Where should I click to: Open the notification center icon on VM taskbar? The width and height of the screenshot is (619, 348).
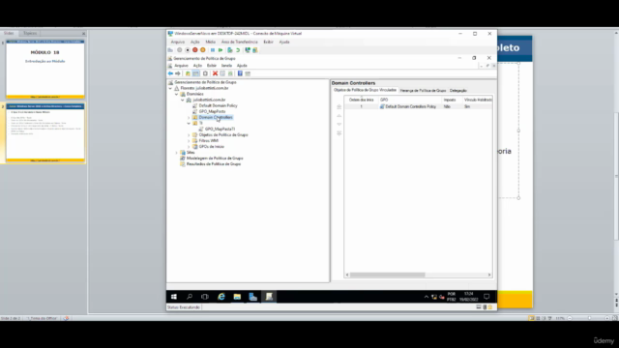(486, 297)
